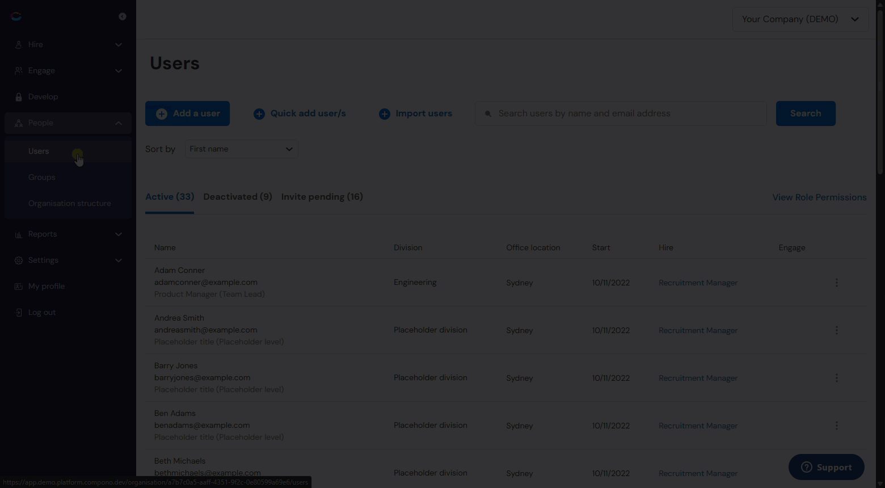Click the Name column header
The width and height of the screenshot is (885, 488).
coord(165,247)
